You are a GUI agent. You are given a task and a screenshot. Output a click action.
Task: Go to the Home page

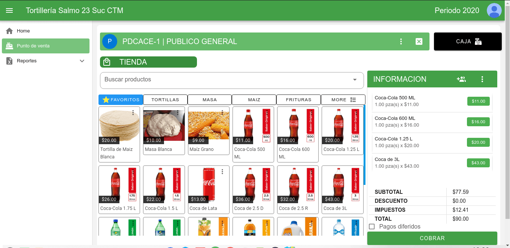pyautogui.click(x=46, y=31)
